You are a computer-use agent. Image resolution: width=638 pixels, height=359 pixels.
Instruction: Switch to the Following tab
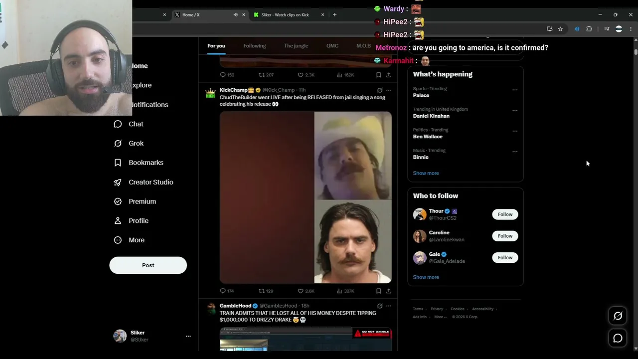255,46
